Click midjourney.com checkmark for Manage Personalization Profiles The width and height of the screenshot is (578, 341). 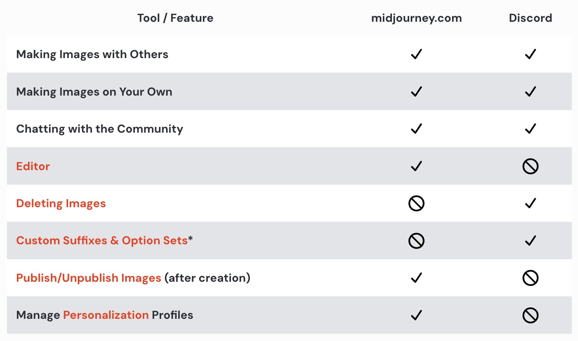(x=416, y=315)
